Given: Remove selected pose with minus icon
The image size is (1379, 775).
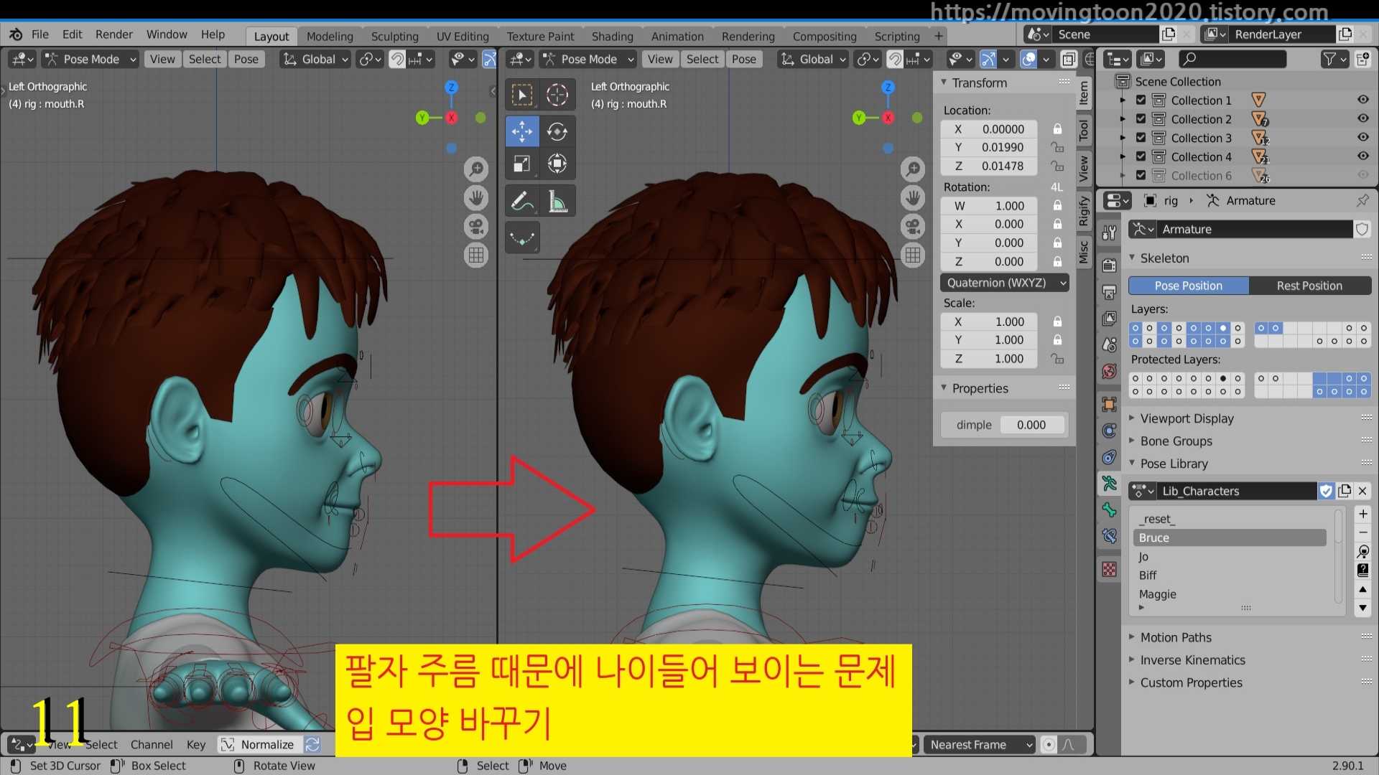Looking at the screenshot, I should 1362,532.
